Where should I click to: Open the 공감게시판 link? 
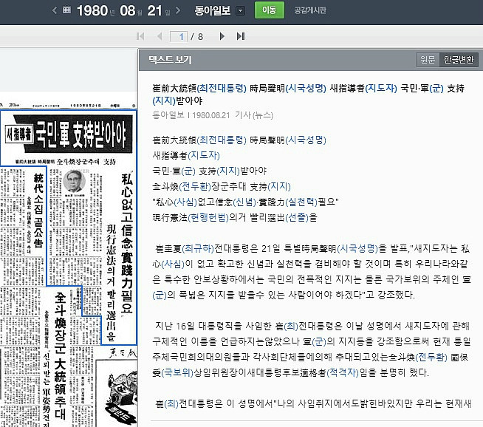tap(310, 10)
